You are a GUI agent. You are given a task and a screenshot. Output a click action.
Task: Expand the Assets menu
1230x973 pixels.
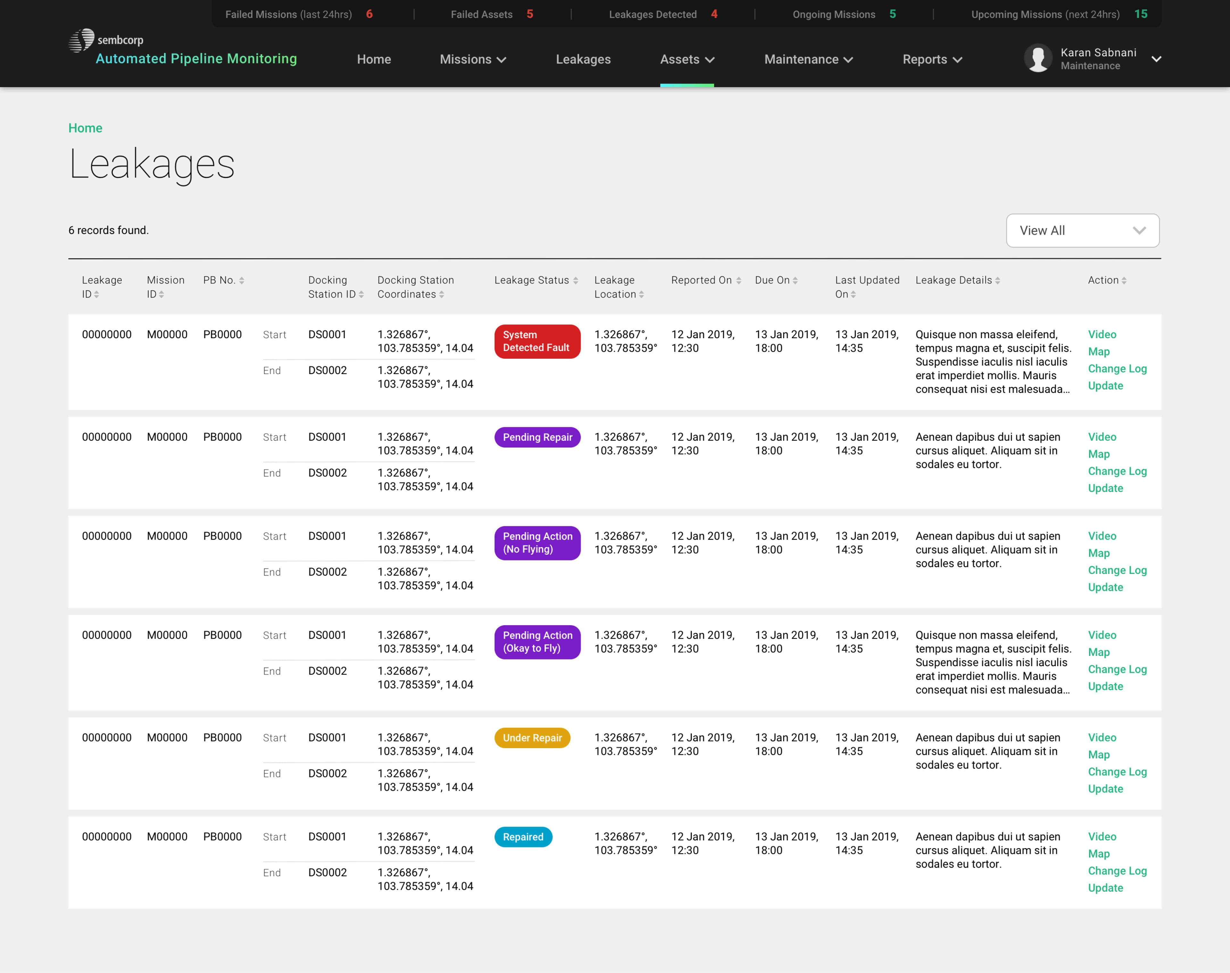pyautogui.click(x=687, y=59)
